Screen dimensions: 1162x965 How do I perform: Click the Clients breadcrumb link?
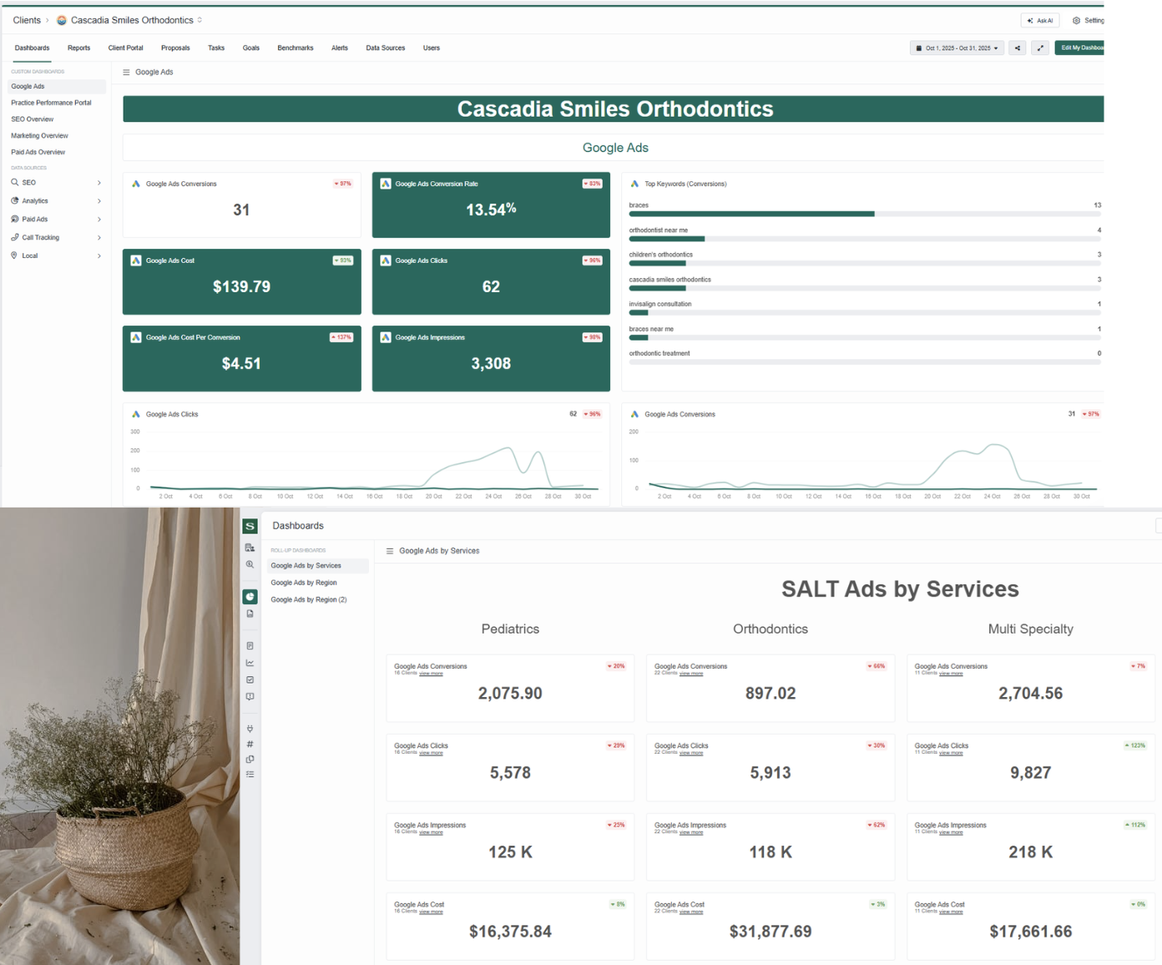[x=27, y=20]
